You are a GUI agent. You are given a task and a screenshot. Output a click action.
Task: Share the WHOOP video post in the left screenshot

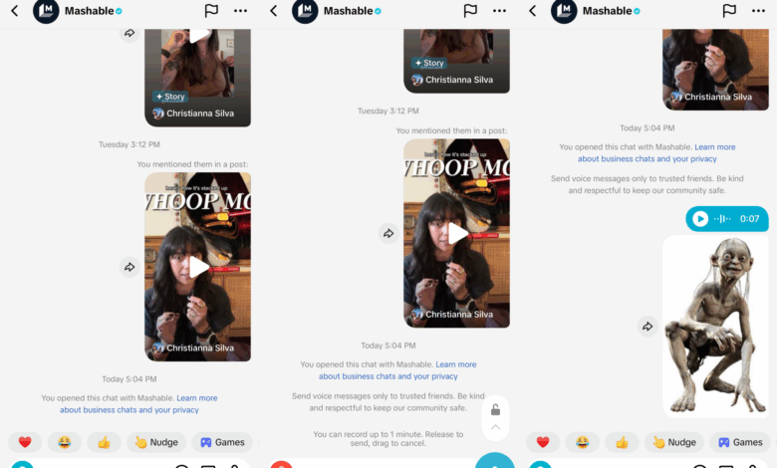129,267
